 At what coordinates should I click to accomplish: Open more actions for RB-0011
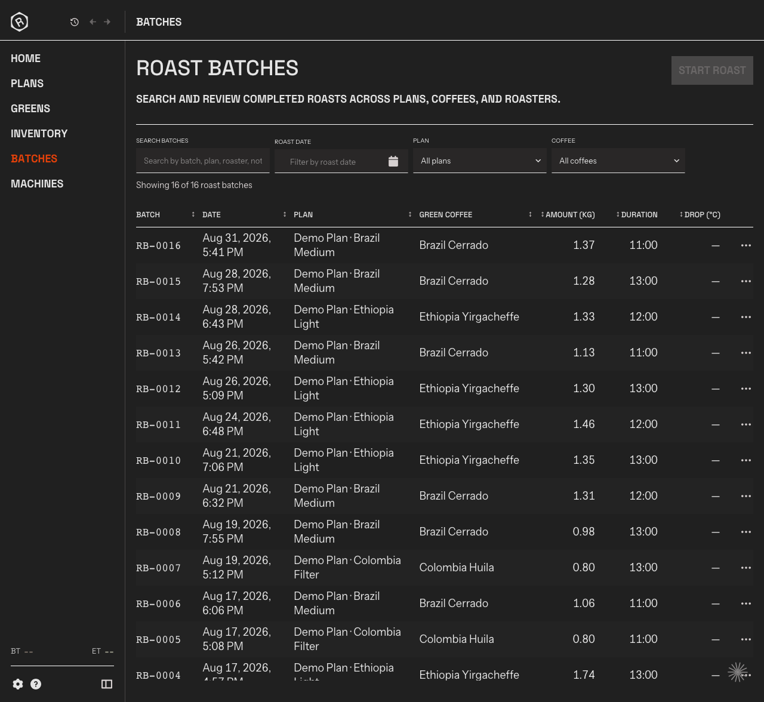click(746, 424)
